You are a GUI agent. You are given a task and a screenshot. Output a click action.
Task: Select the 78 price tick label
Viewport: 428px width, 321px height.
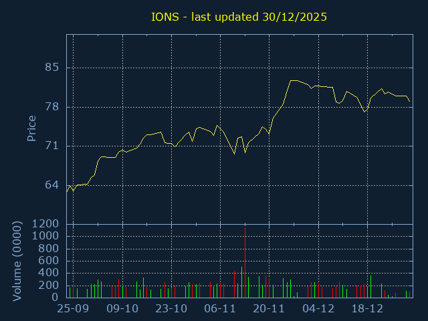(x=51, y=107)
